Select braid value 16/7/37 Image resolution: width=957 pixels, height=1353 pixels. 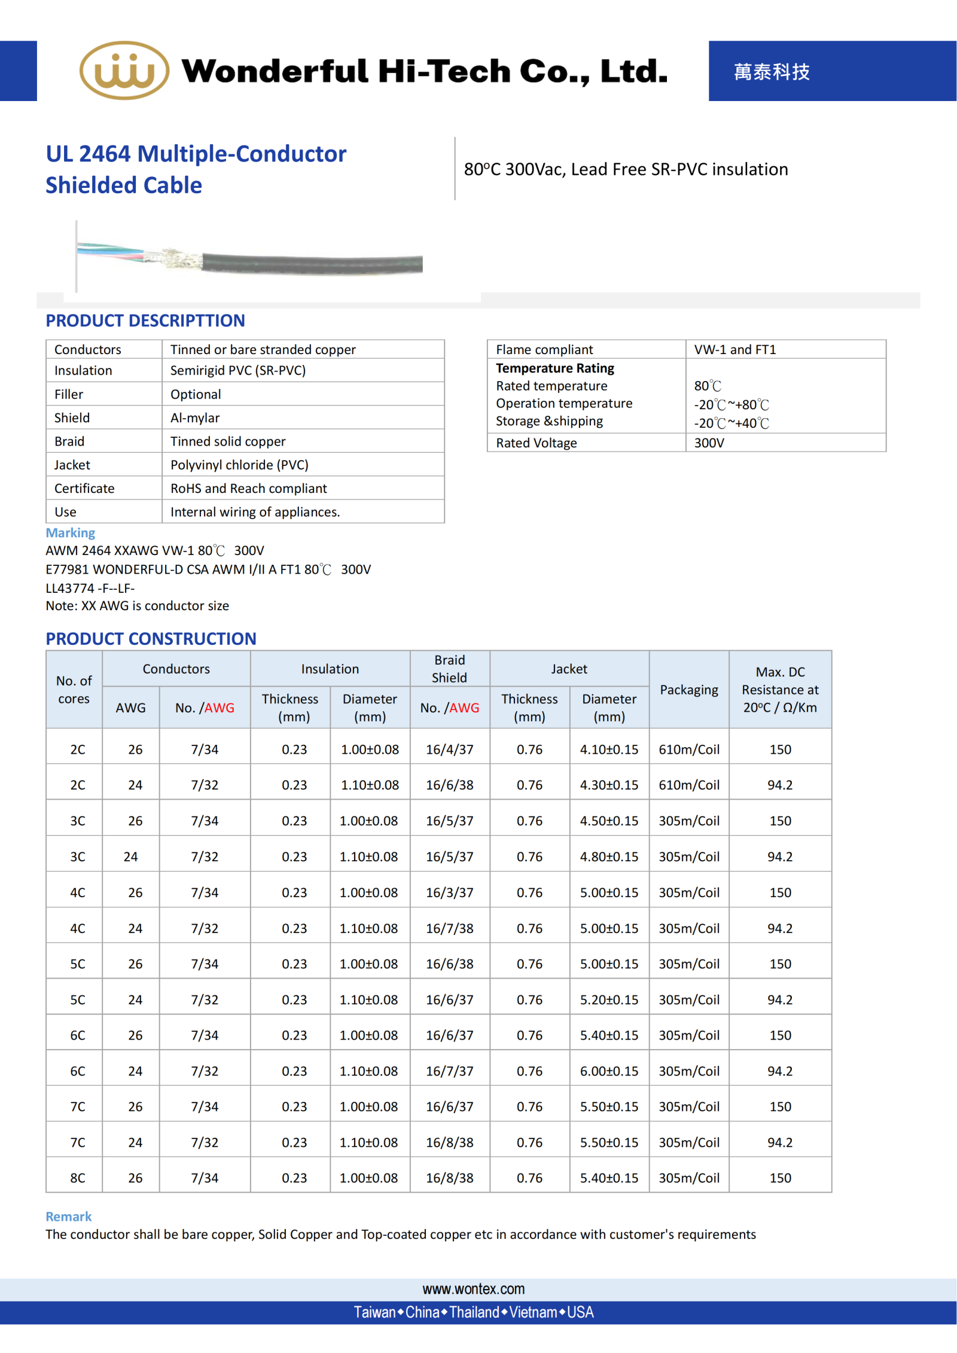(x=450, y=1071)
